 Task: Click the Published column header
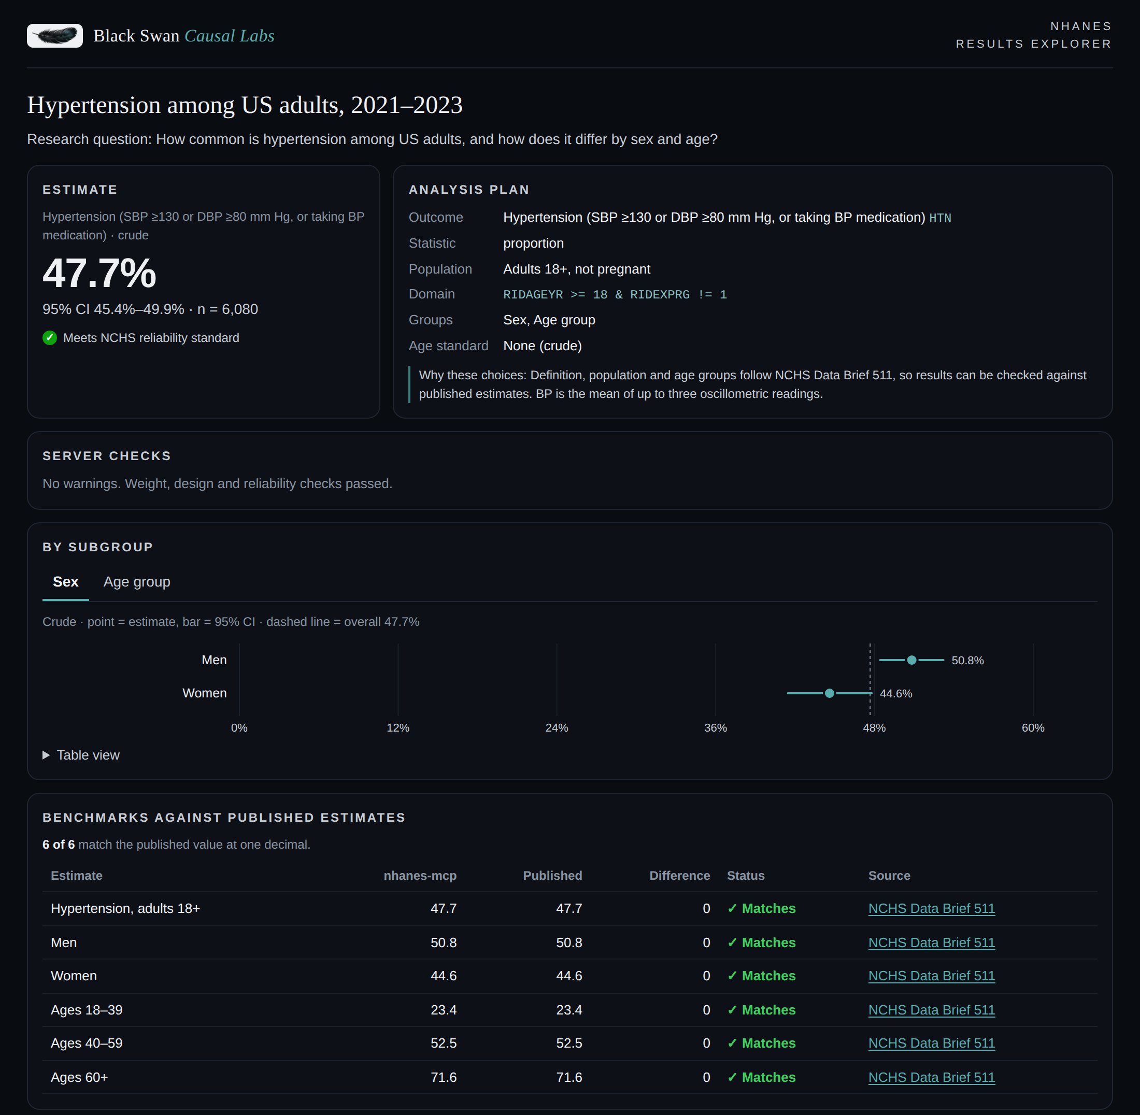[552, 876]
